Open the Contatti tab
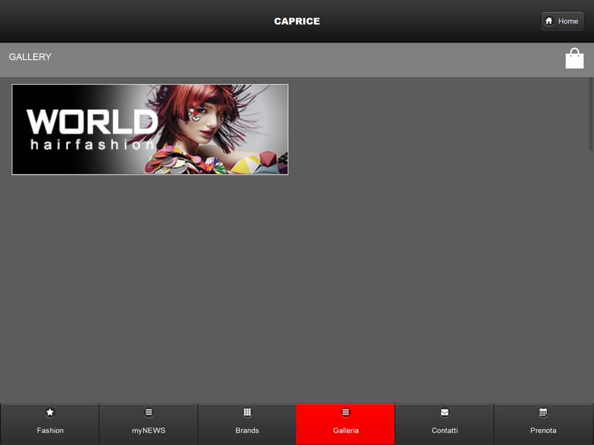Viewport: 594px width, 445px height. (444, 424)
